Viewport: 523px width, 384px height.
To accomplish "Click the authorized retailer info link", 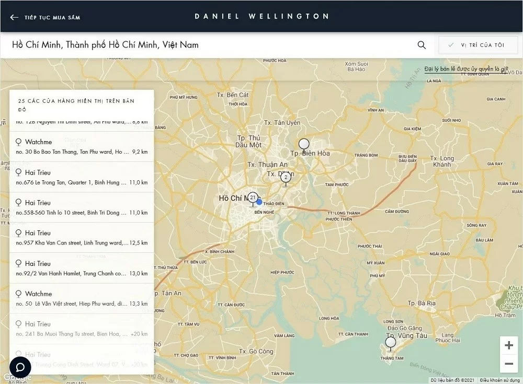I will coord(466,68).
